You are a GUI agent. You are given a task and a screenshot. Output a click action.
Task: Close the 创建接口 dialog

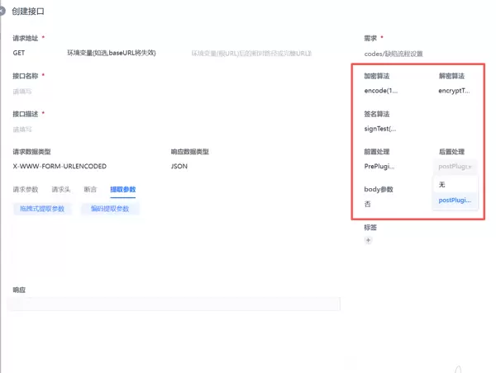(x=2, y=12)
